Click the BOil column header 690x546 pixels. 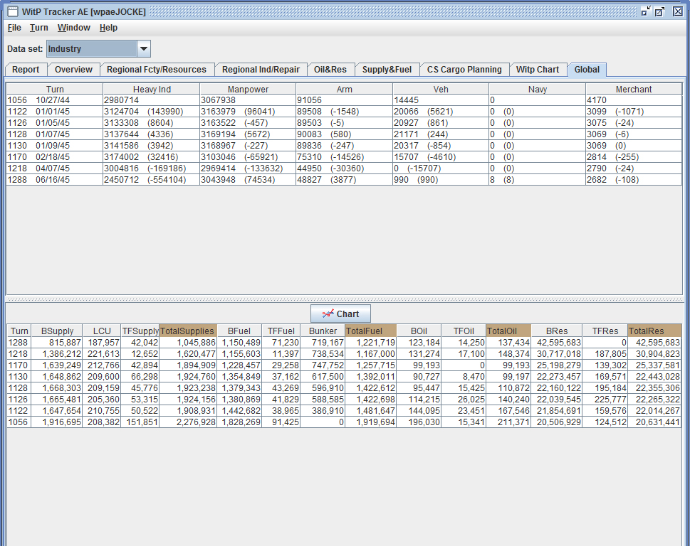[x=419, y=331]
